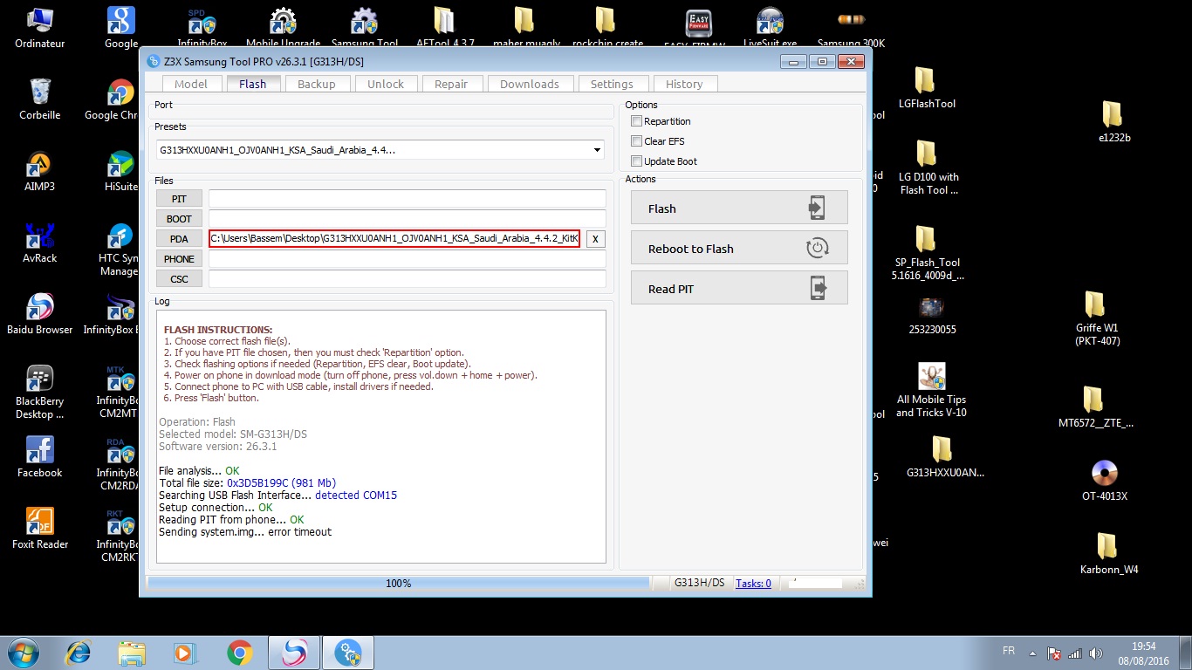Click the Flash action button
This screenshot has width=1192, height=670.
pos(739,209)
